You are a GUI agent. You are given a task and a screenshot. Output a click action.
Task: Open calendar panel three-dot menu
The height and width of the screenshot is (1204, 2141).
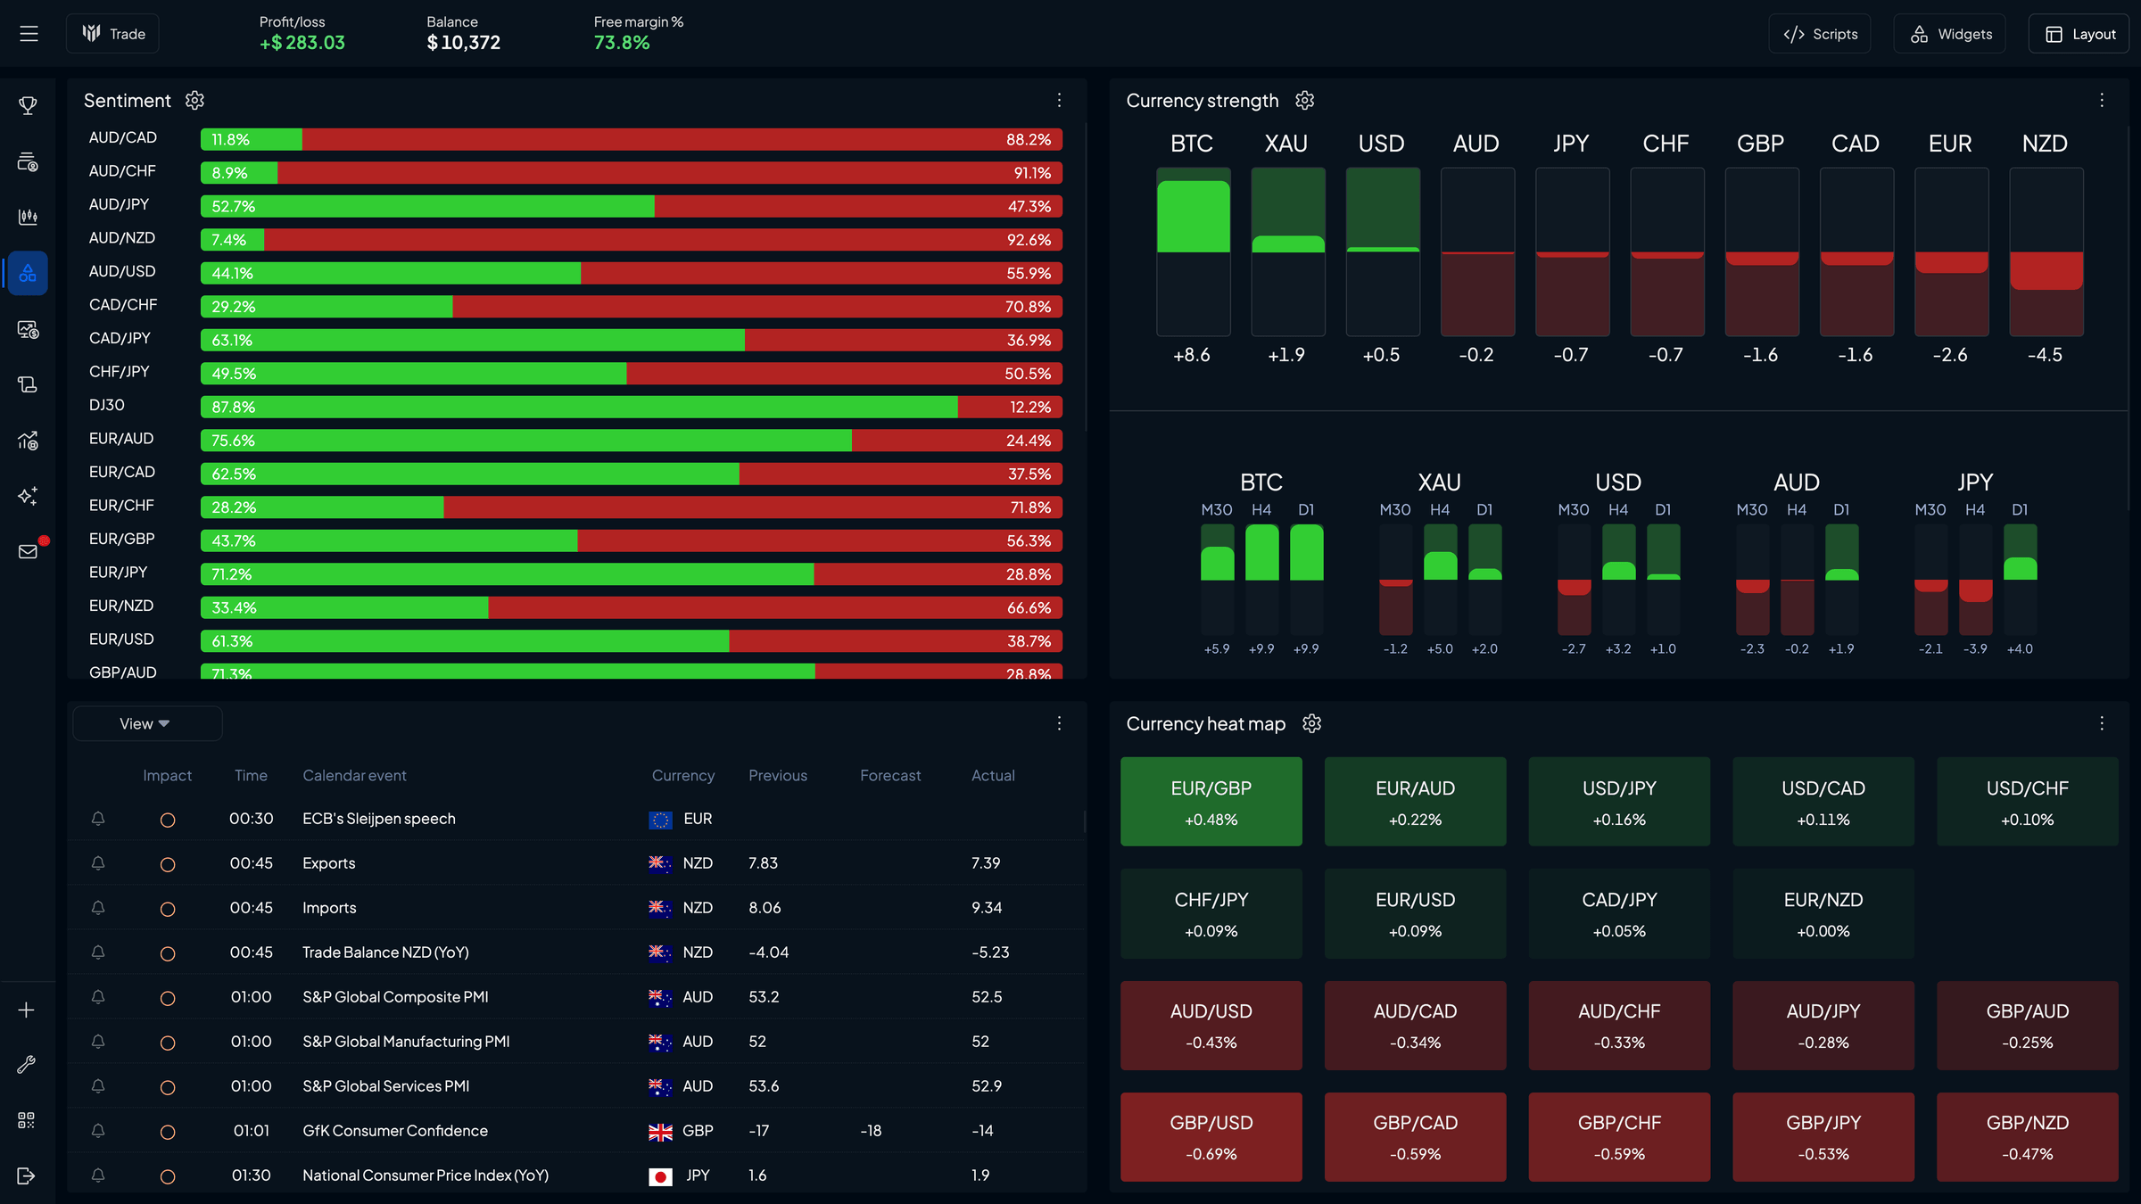click(1059, 723)
